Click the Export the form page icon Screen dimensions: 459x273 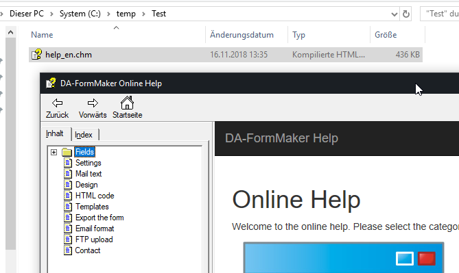coord(68,218)
